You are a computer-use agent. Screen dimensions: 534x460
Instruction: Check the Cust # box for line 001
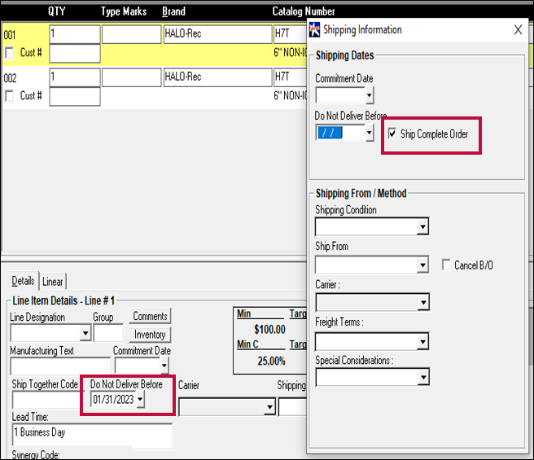click(10, 53)
